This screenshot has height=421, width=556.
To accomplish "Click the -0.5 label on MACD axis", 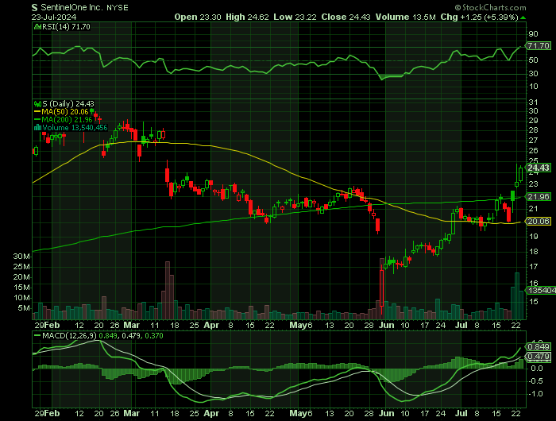I will point(535,381).
